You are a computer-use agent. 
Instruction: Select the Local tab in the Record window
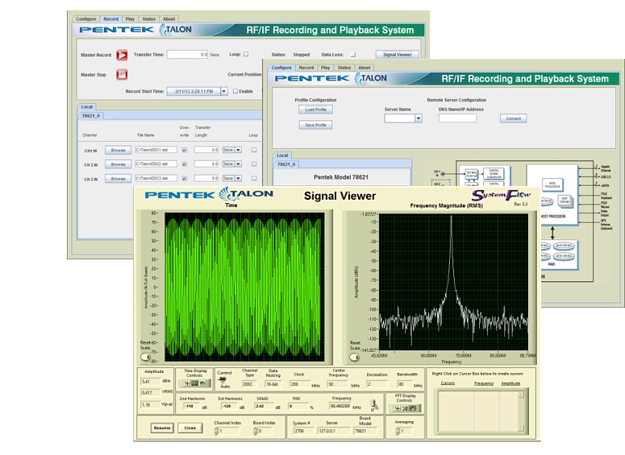87,106
